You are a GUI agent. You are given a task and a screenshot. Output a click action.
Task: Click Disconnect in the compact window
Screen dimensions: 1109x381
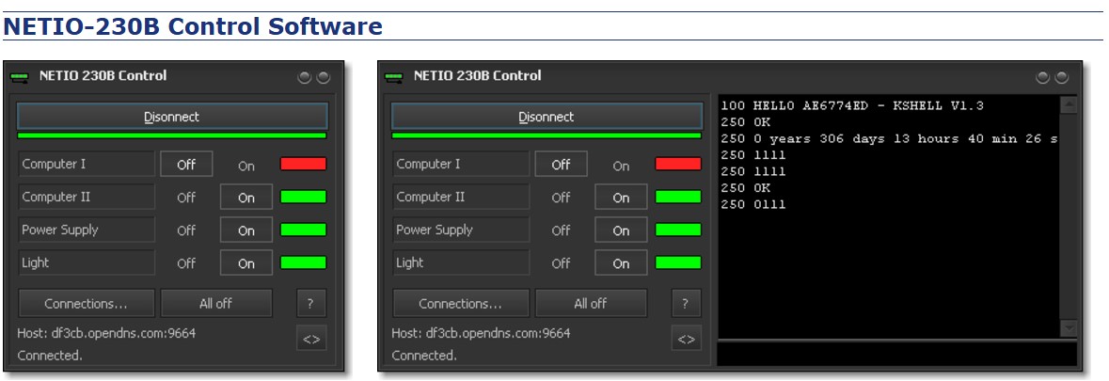point(172,117)
